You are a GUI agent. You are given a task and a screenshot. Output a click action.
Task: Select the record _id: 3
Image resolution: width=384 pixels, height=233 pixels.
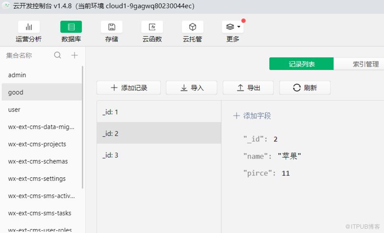[159, 155]
